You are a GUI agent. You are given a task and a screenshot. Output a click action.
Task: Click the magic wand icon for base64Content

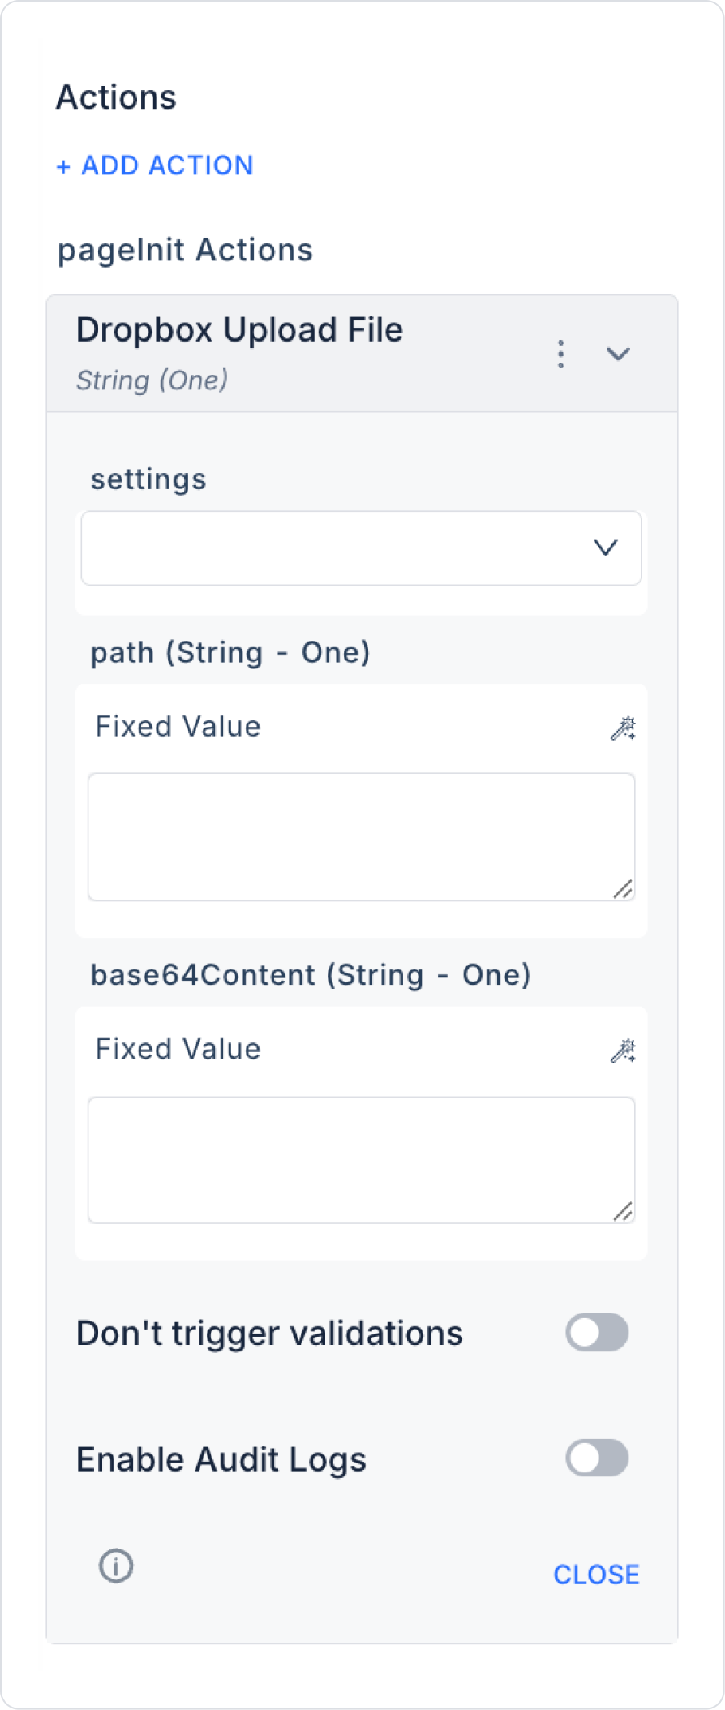click(x=623, y=1050)
